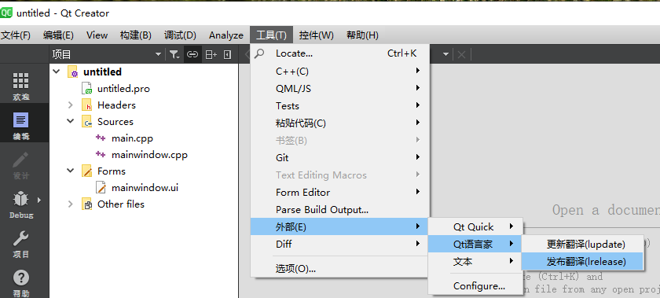The height and width of the screenshot is (298, 660).
Task: Click the Sources folder icon
Action: [x=86, y=122]
